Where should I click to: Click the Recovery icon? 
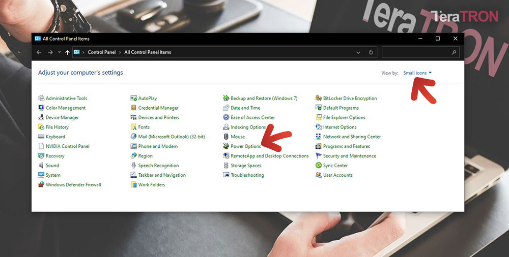pyautogui.click(x=41, y=156)
